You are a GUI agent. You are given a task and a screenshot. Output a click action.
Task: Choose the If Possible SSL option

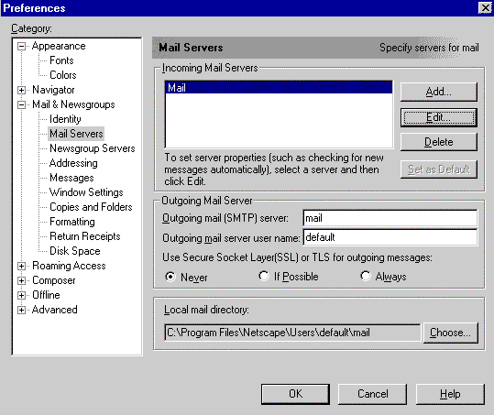(264, 276)
